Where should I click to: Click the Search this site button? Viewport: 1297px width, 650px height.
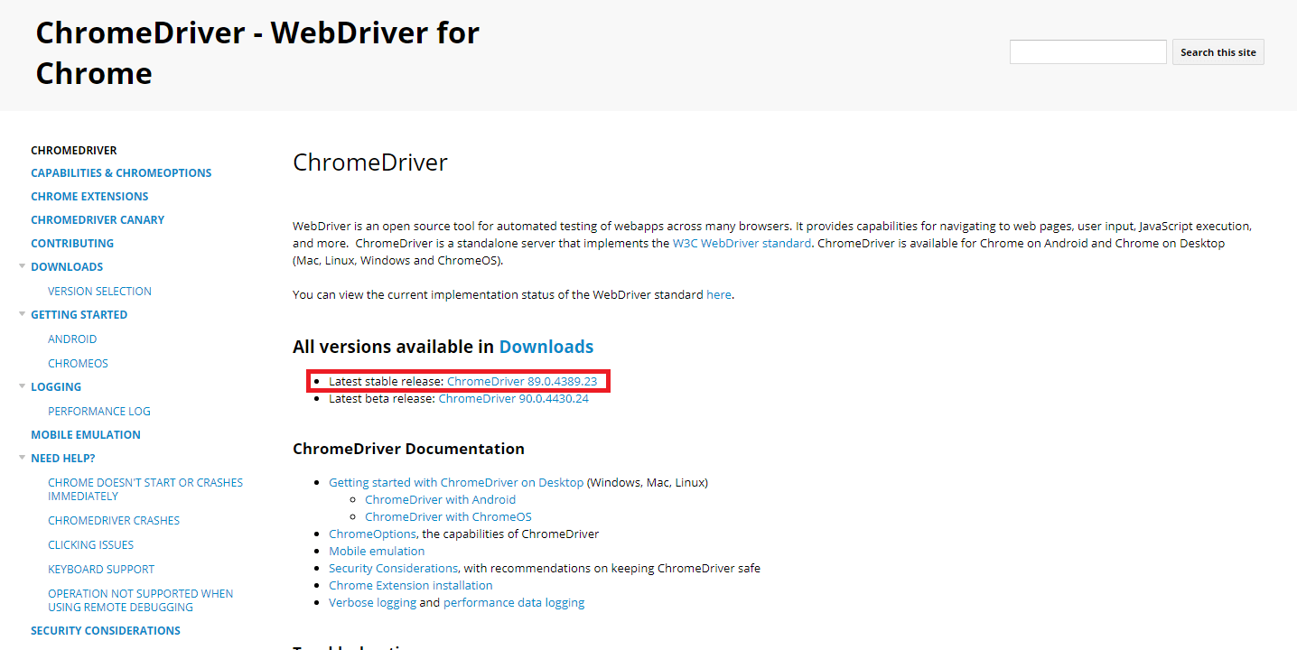tap(1218, 52)
